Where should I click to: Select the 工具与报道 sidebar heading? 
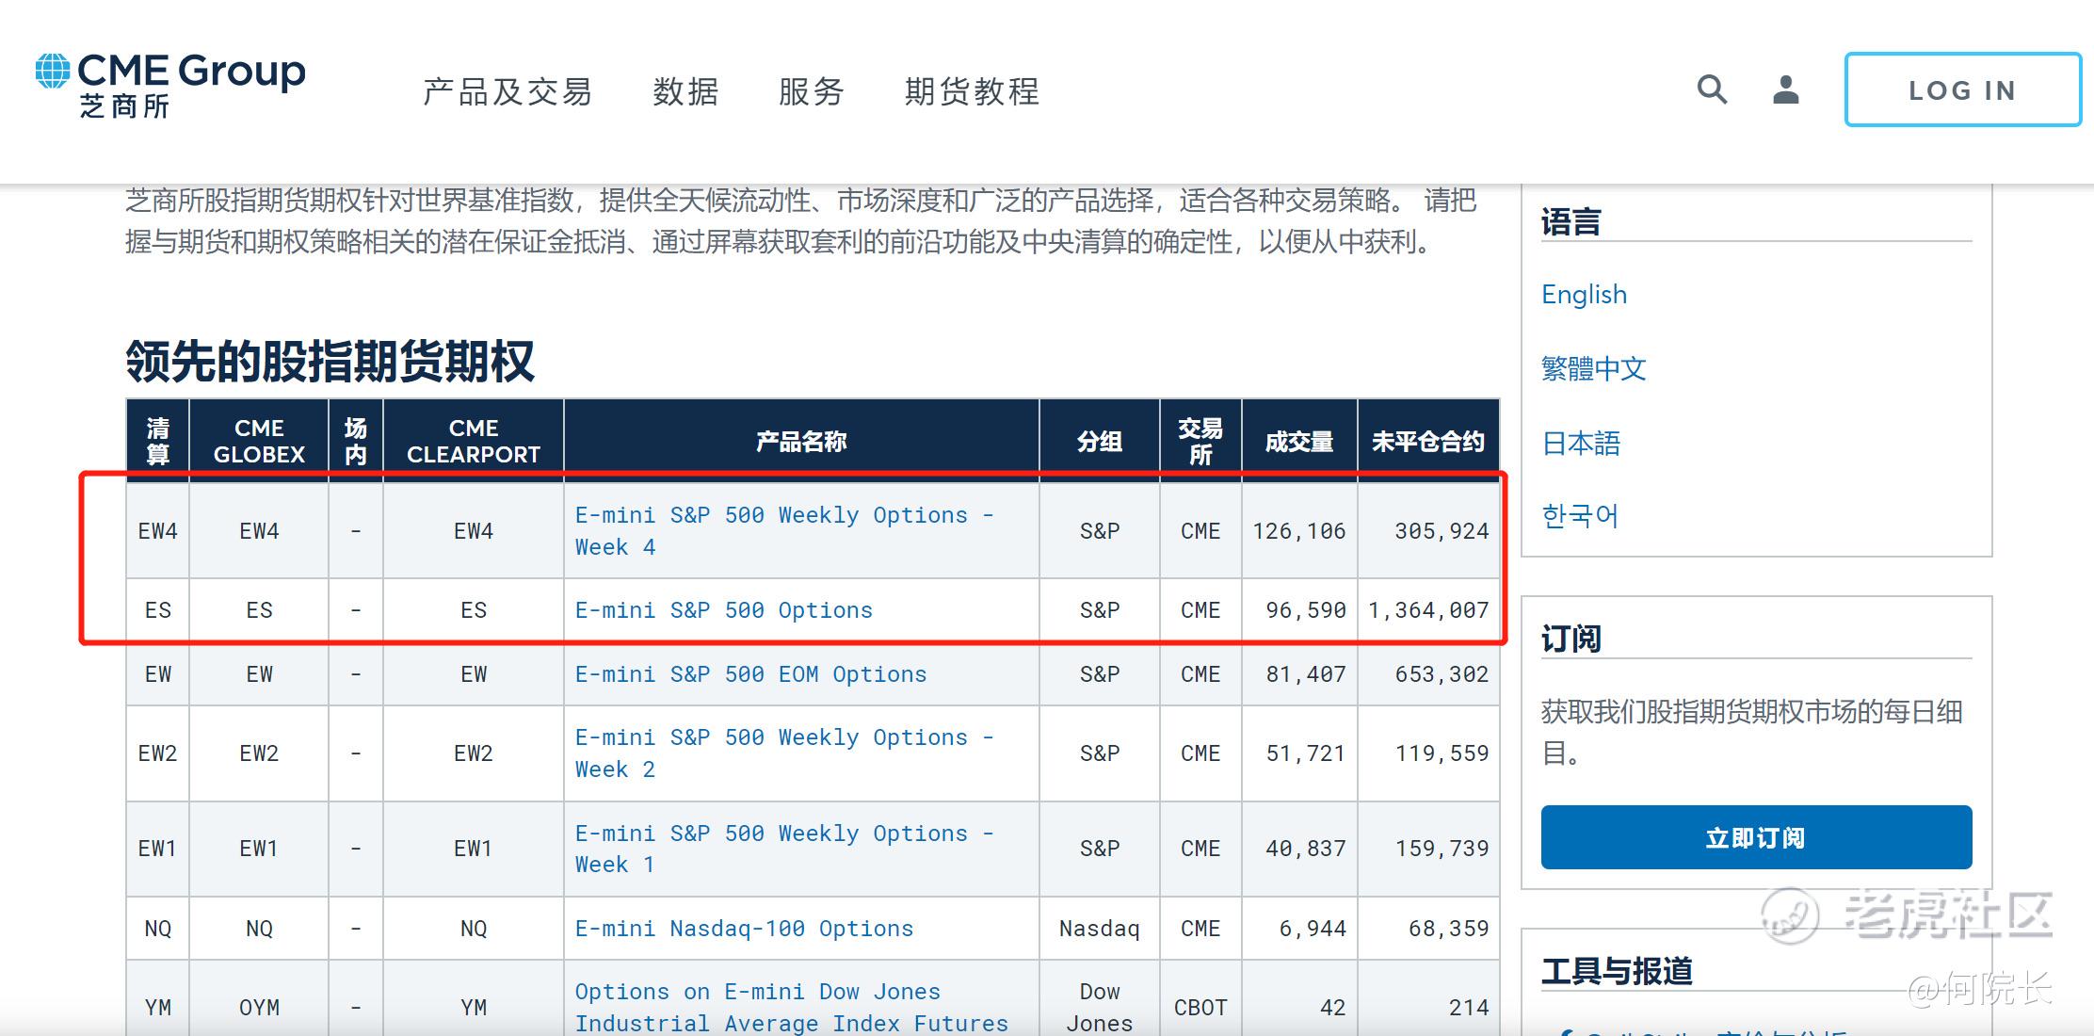click(1617, 971)
